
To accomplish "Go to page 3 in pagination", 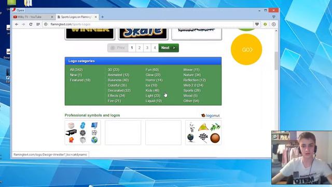I will [147, 48].
